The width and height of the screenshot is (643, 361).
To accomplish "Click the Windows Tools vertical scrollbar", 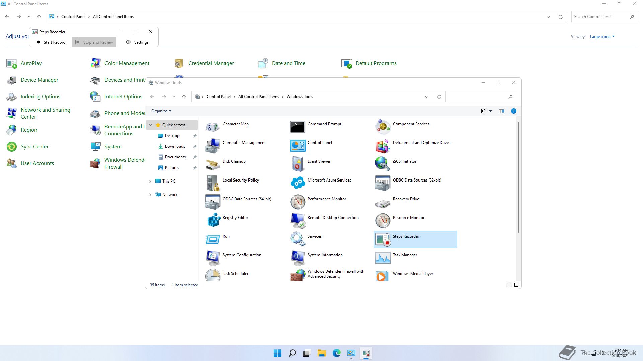I will pyautogui.click(x=519, y=177).
